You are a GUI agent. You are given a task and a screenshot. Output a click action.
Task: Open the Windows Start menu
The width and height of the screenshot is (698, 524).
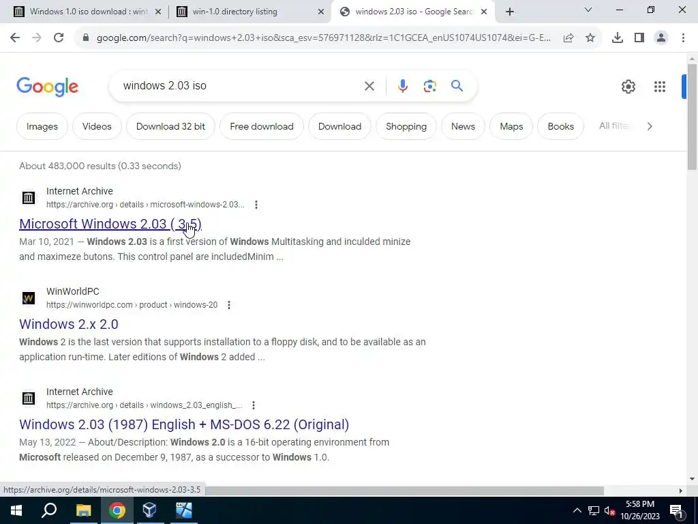[16, 510]
